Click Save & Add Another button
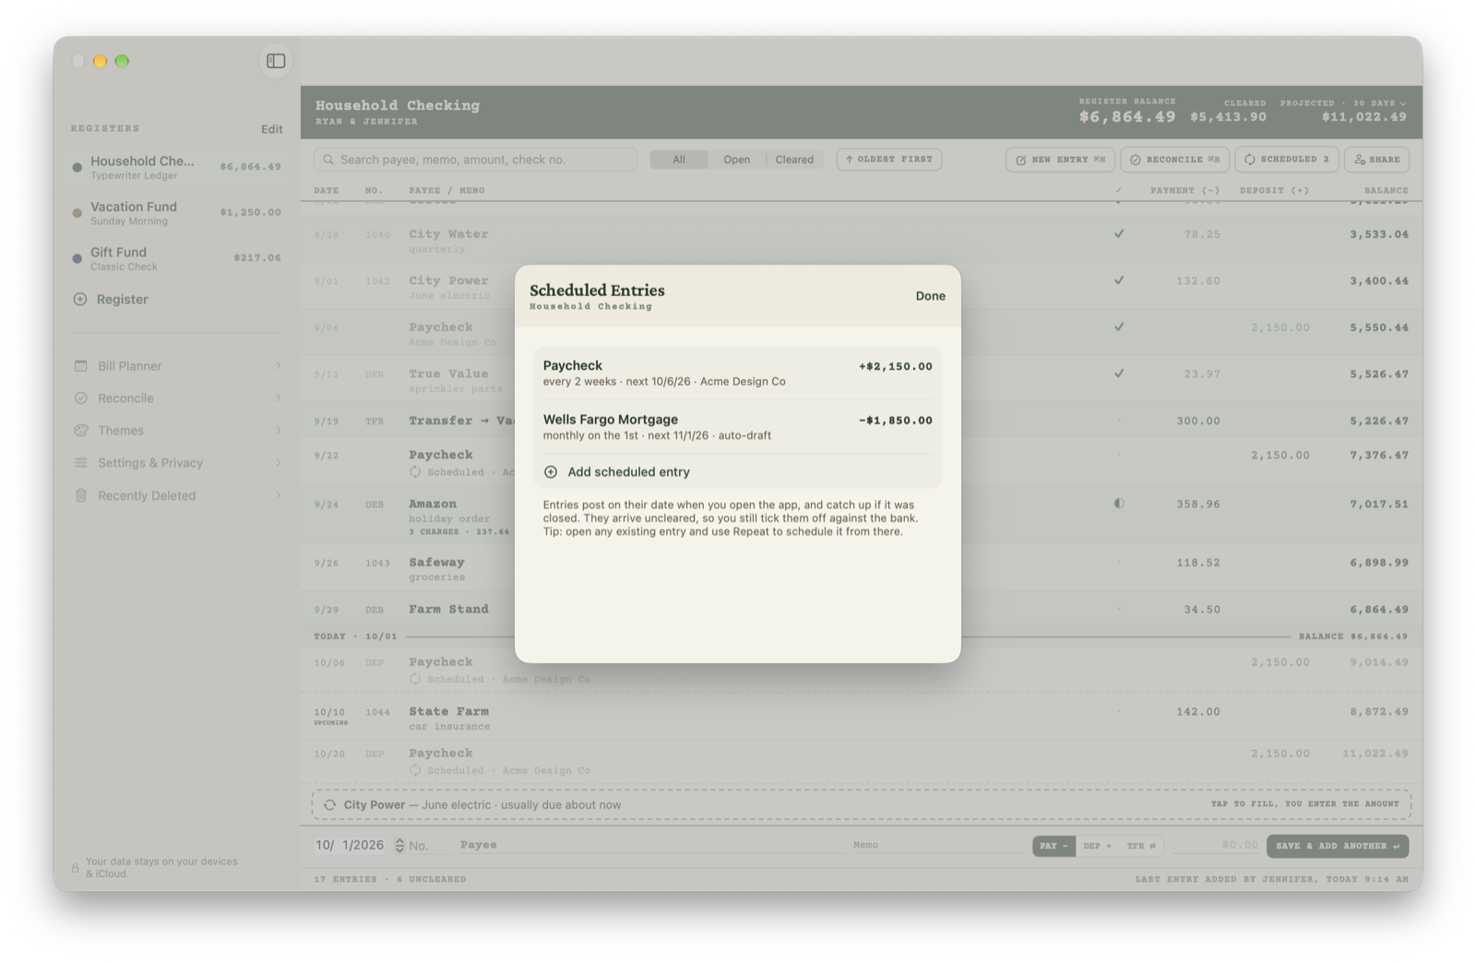This screenshot has width=1476, height=962. coord(1338,846)
